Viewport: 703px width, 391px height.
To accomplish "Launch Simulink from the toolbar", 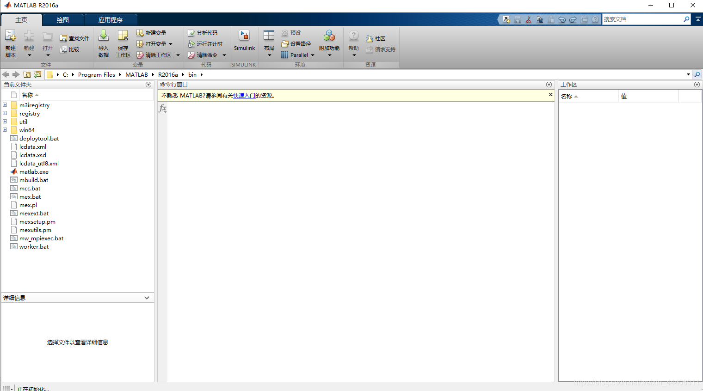I will (x=244, y=40).
